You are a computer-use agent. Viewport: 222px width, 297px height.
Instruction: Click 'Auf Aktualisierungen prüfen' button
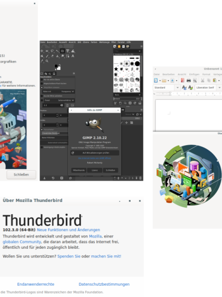[95, 153]
